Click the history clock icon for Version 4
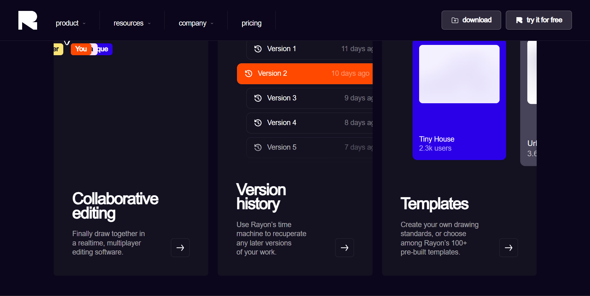 click(x=258, y=123)
